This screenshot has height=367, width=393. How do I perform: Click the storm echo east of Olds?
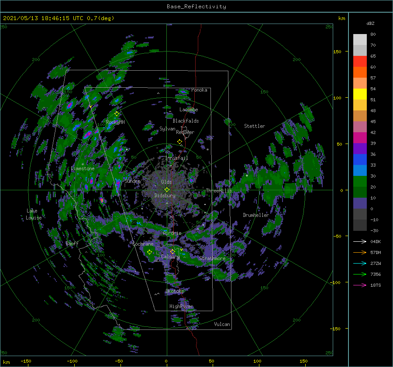(192, 179)
